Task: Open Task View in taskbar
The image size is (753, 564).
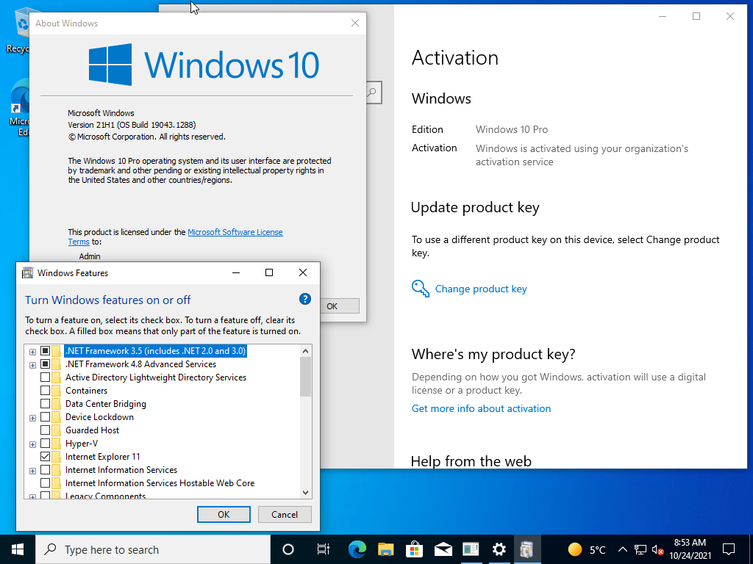Action: [324, 549]
